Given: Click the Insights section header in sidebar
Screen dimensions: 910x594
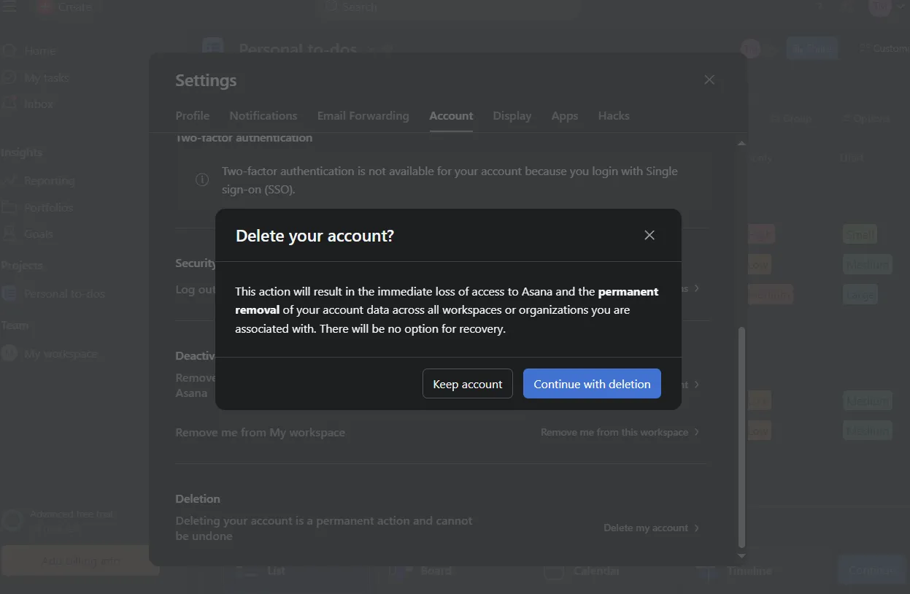Looking at the screenshot, I should (21, 153).
